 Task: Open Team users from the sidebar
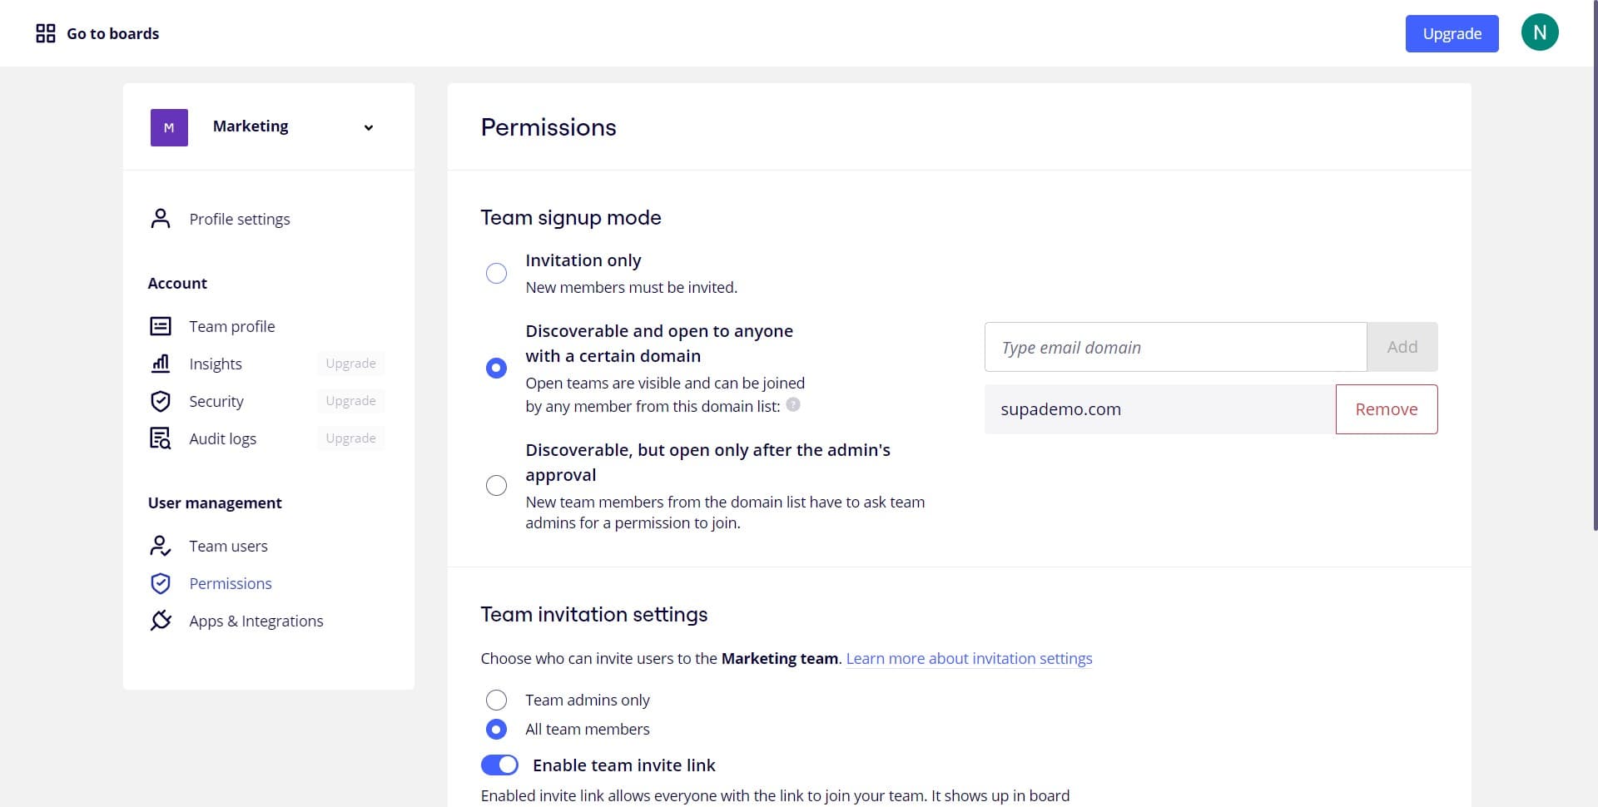228,546
